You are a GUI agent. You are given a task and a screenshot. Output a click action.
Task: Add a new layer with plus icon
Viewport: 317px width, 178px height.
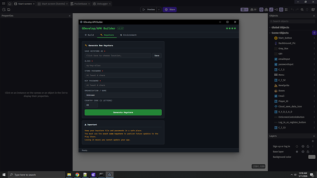point(313,141)
